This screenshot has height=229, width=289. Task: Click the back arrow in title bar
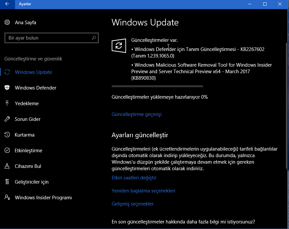(x=7, y=4)
